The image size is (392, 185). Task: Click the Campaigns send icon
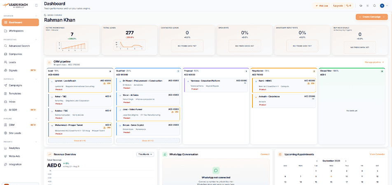pos(6,86)
